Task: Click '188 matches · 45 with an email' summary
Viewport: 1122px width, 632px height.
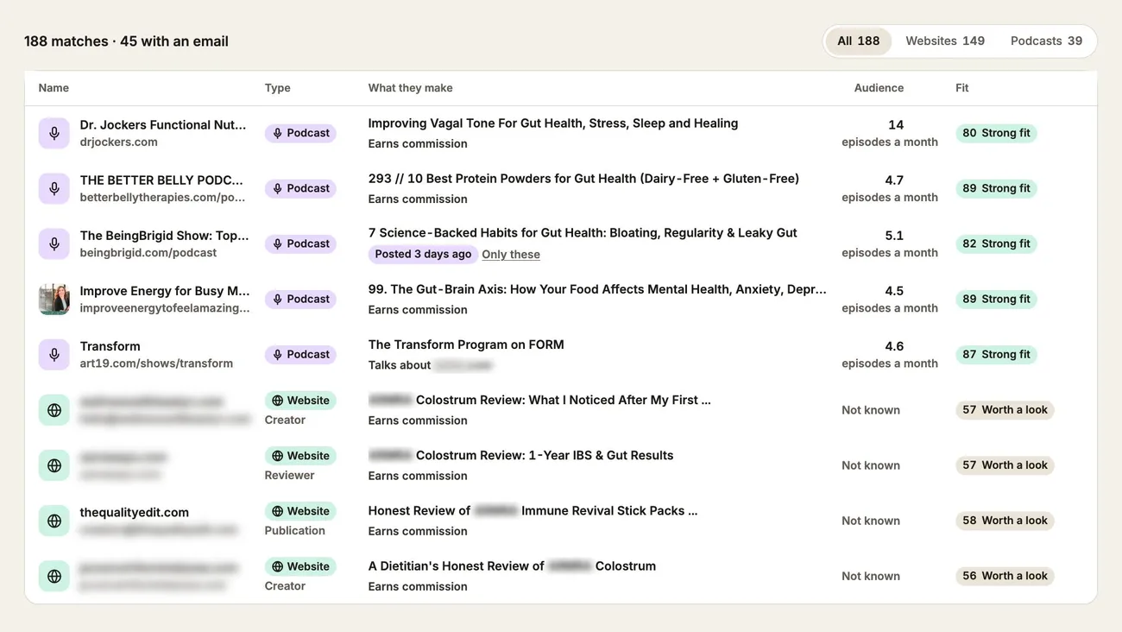Action: coord(126,41)
